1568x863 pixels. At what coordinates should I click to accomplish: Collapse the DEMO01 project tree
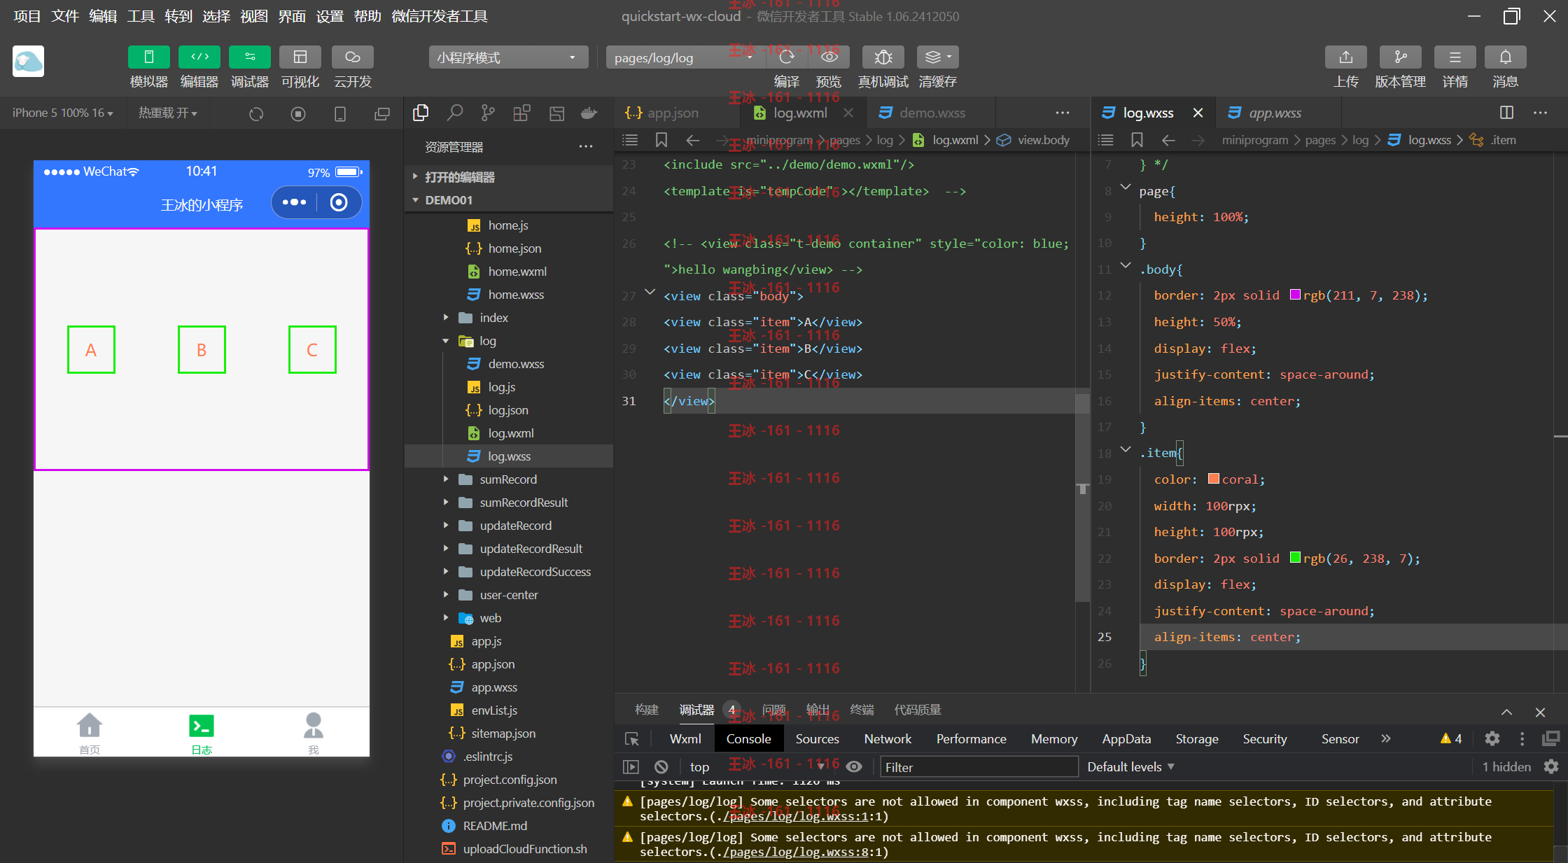508,200
